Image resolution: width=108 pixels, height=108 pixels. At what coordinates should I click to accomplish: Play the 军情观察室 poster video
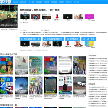(x=9, y=16)
